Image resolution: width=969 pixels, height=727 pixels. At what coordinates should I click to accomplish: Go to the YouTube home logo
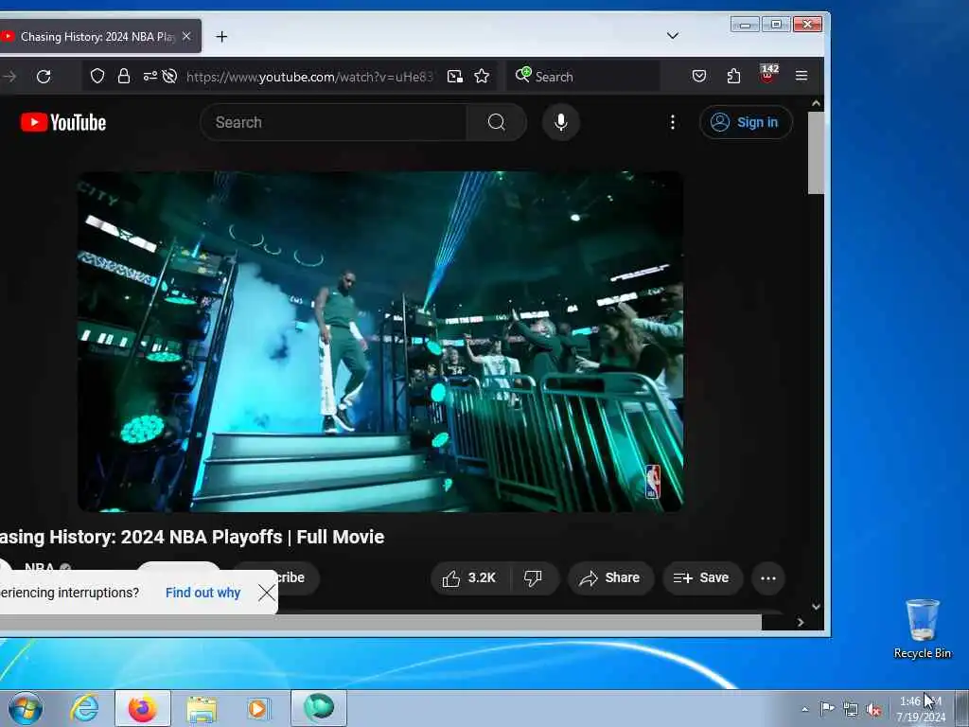[63, 122]
